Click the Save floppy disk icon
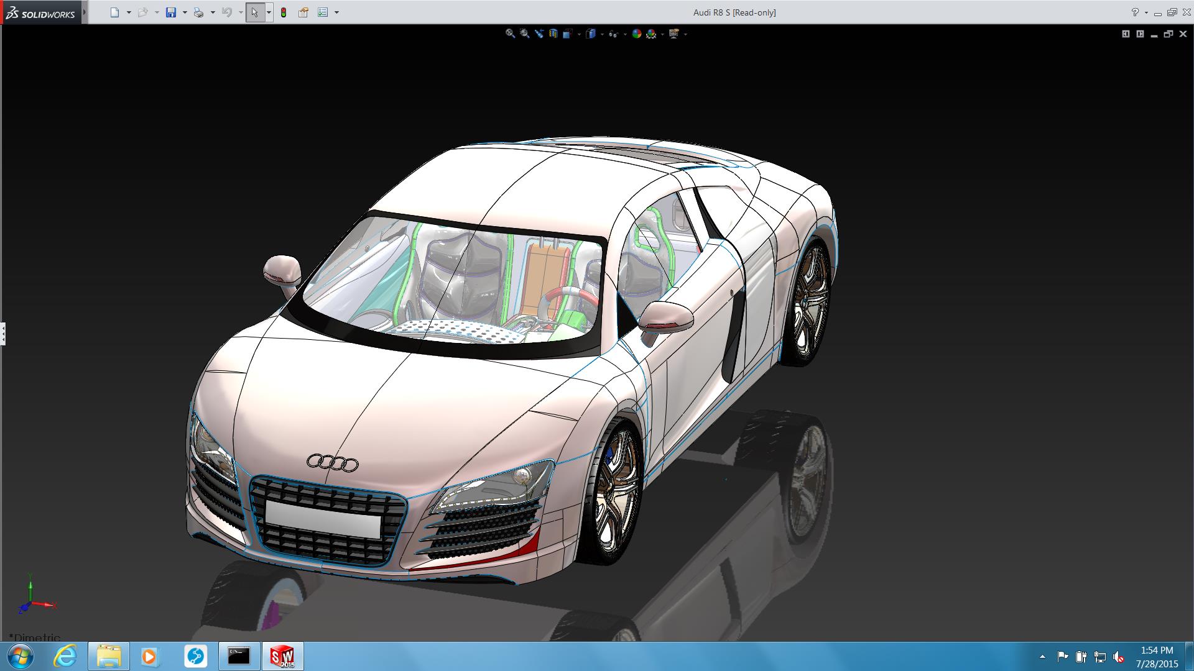This screenshot has height=671, width=1194. (171, 12)
